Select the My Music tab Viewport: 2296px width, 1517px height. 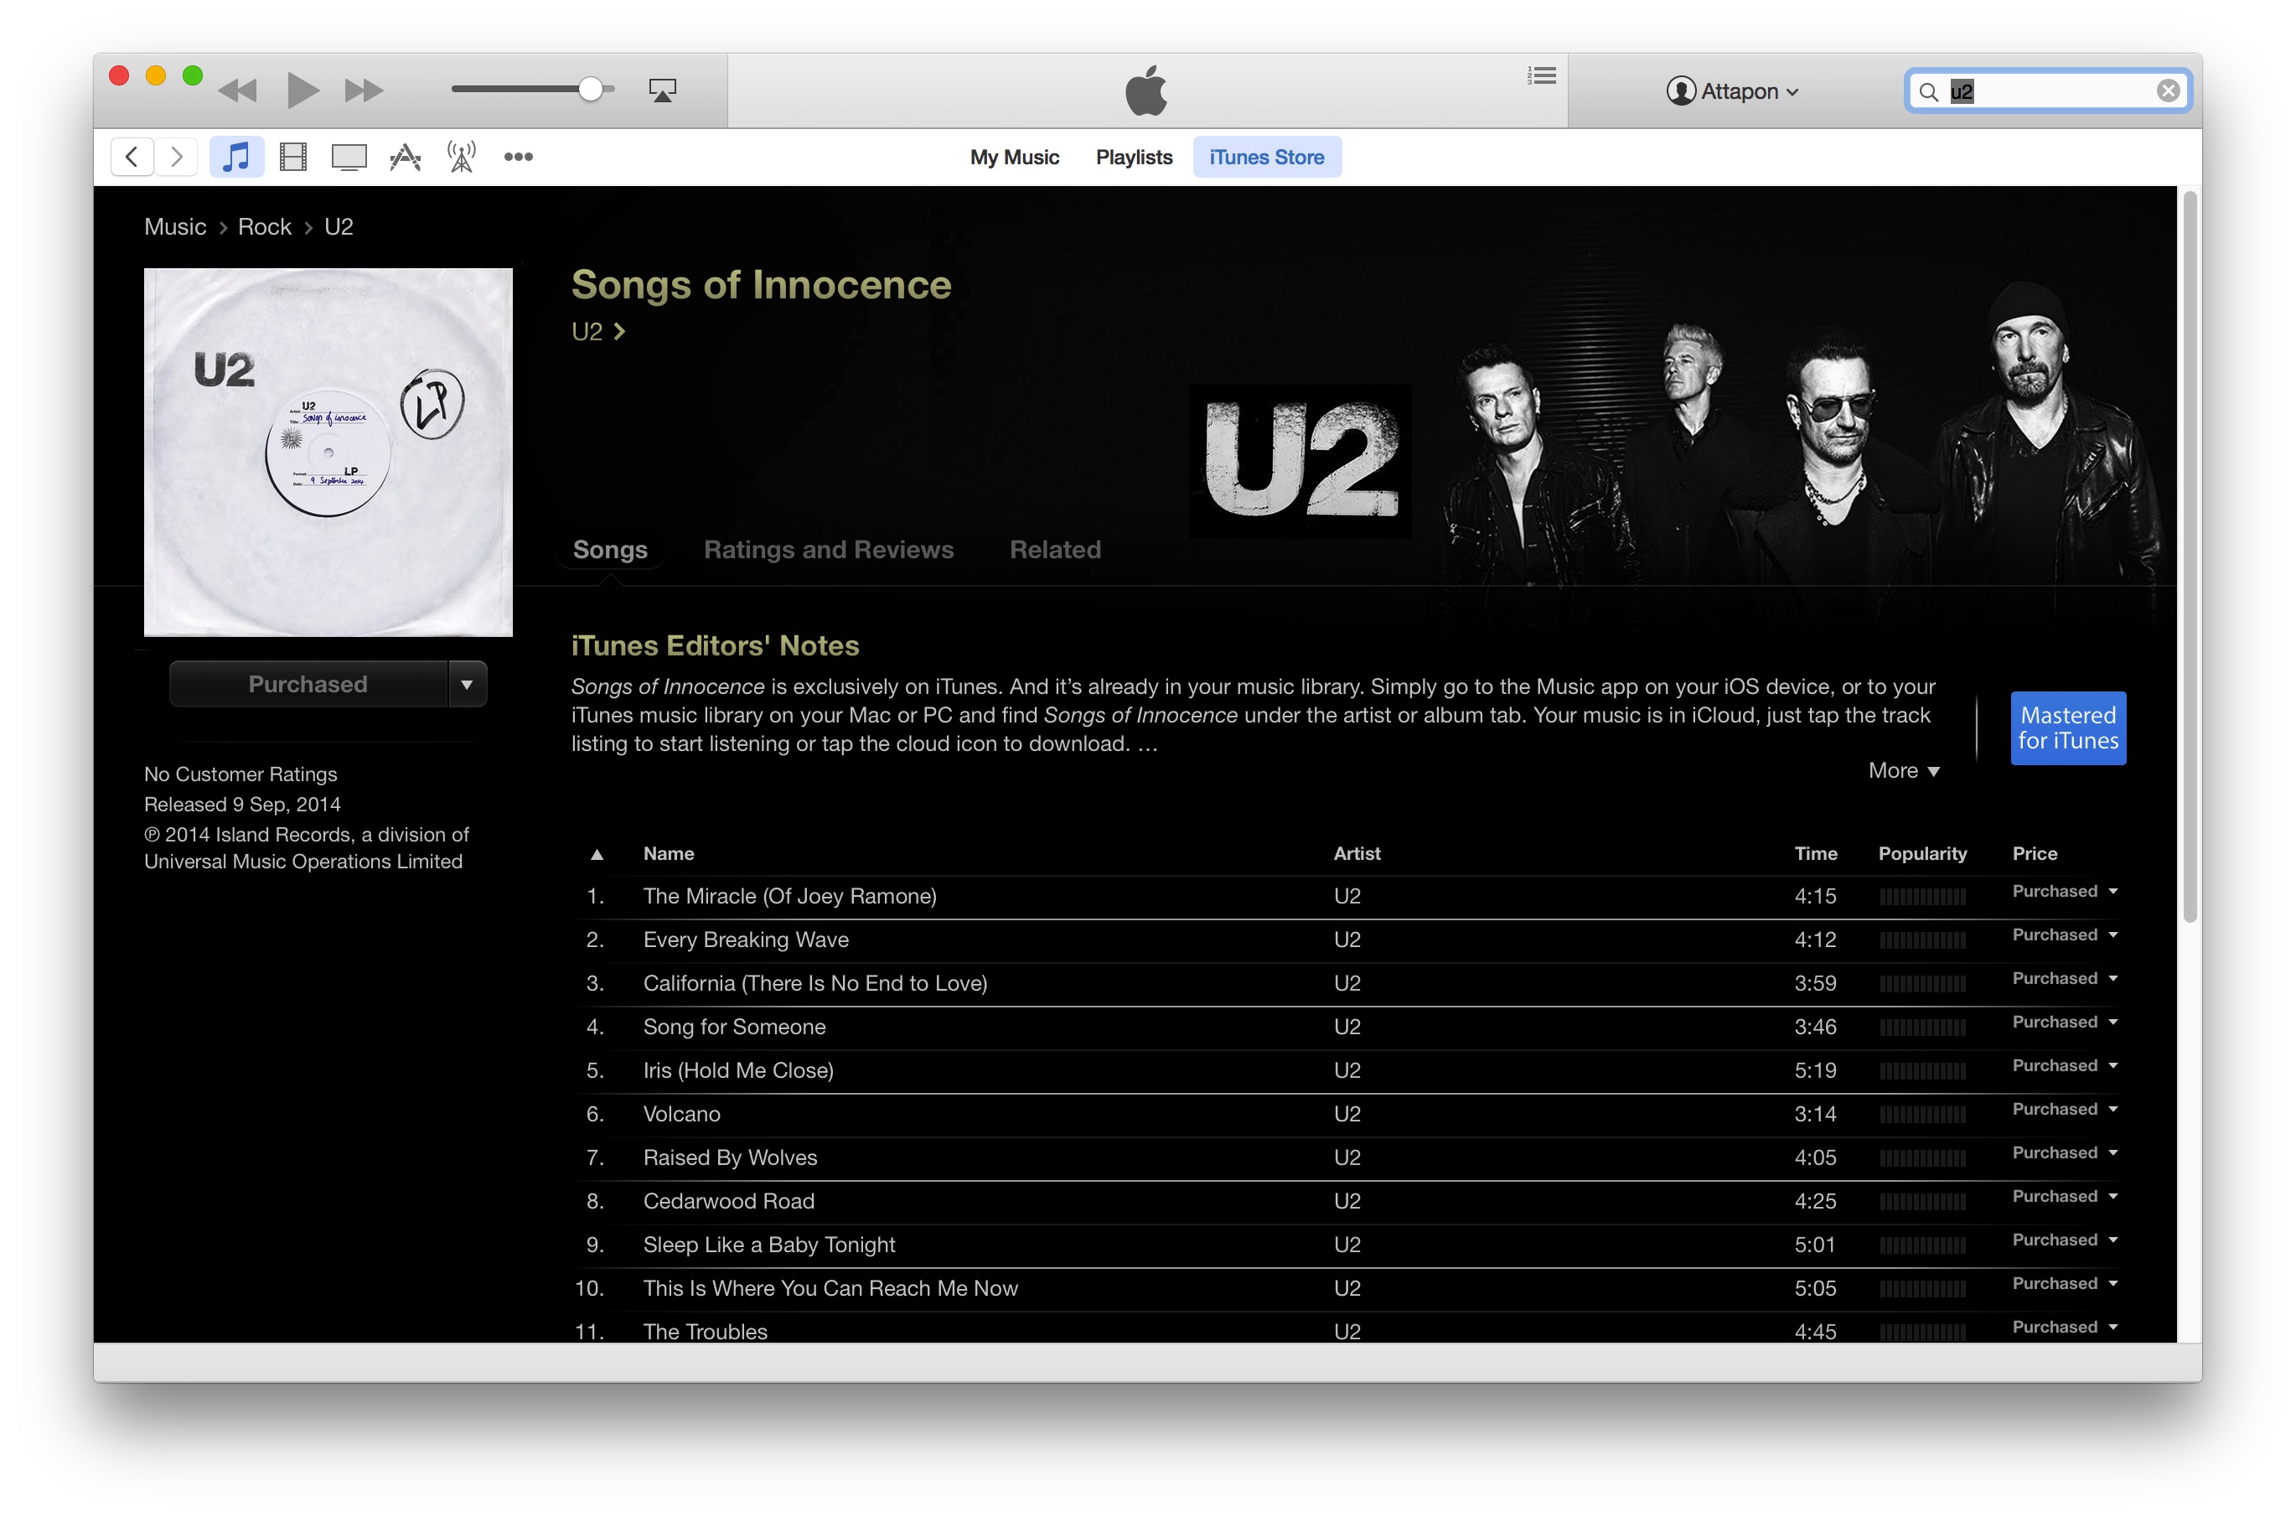coord(1015,157)
